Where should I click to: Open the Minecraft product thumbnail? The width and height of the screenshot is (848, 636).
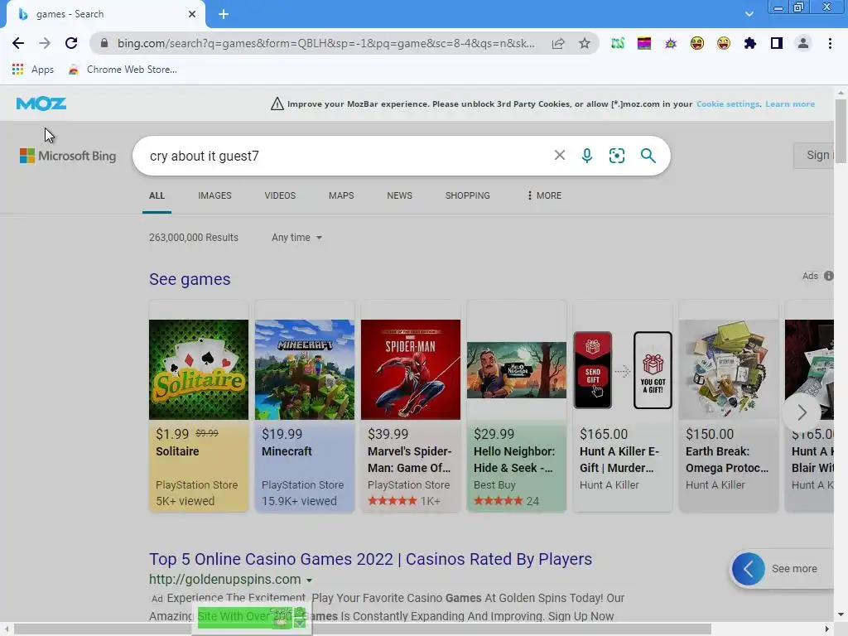pyautogui.click(x=305, y=369)
